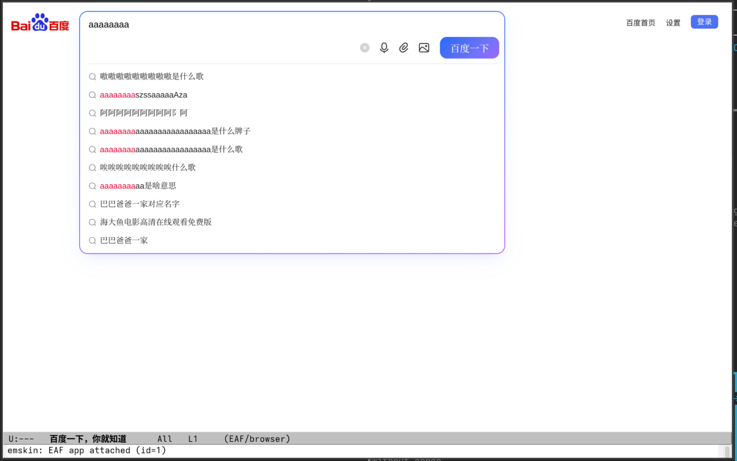Open 设置 settings menu
Screen dimensions: 737x461
click(x=673, y=23)
